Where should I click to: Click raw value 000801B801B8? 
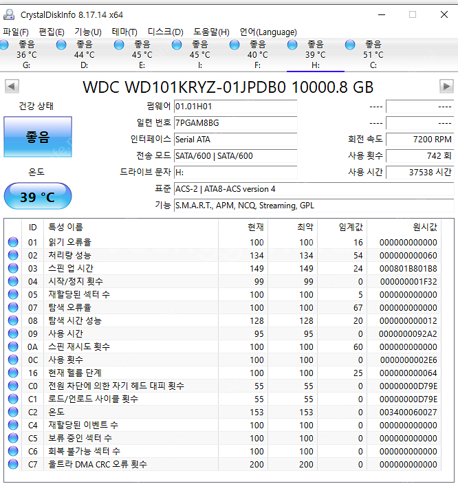[408, 269]
